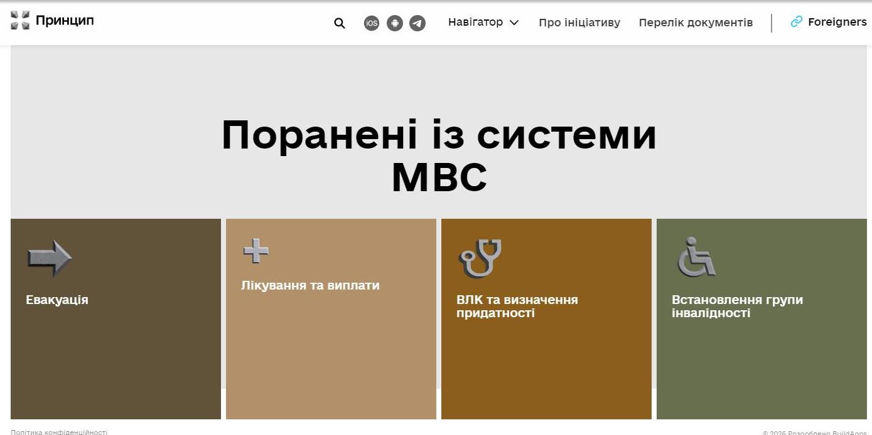Open the Android app link icon
Screen dimensions: 872x435
[x=395, y=23]
